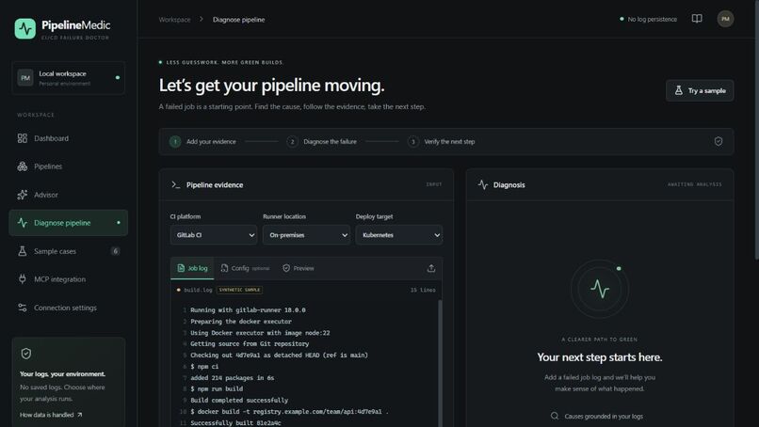Open the documentation book icon
The width and height of the screenshot is (759, 427).
click(697, 19)
